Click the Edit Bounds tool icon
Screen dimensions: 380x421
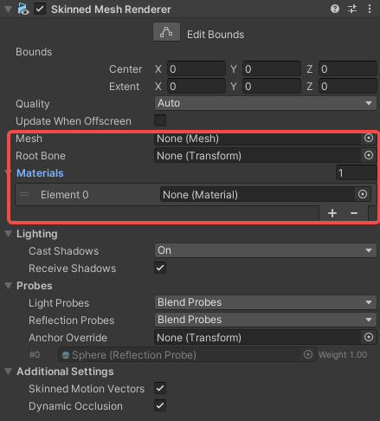pyautogui.click(x=166, y=32)
